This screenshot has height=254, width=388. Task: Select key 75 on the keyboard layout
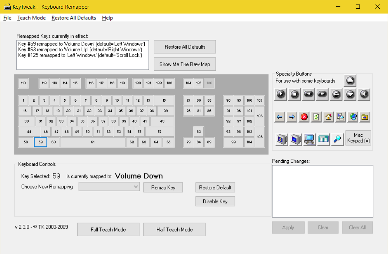(x=188, y=101)
